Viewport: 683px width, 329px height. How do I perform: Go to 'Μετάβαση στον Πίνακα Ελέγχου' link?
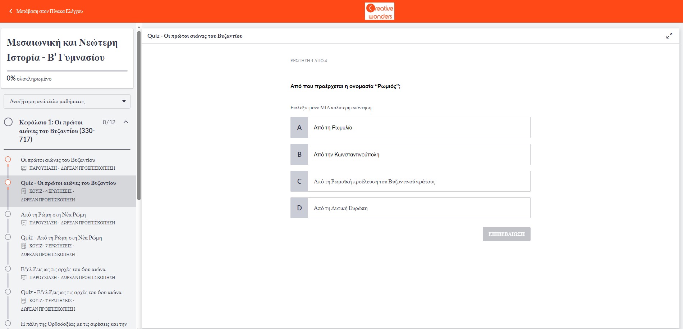click(49, 11)
